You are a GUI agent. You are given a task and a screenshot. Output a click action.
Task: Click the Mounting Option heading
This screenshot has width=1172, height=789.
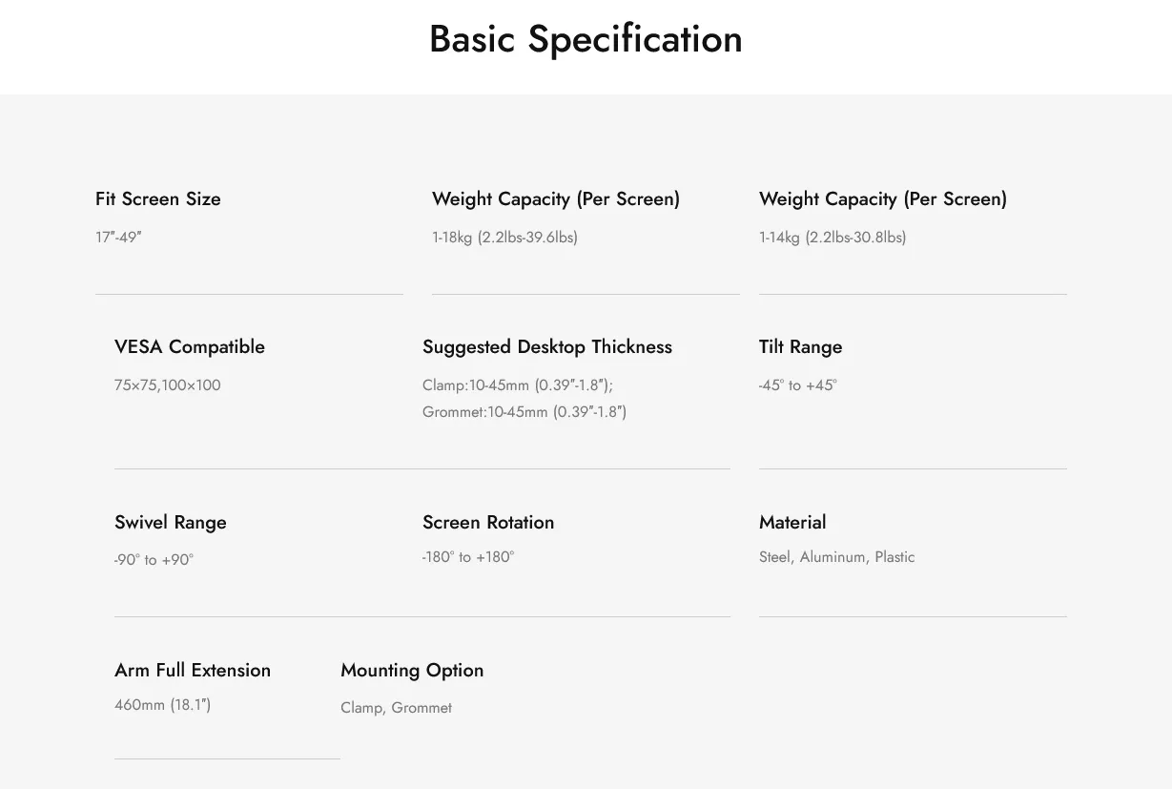point(412,671)
